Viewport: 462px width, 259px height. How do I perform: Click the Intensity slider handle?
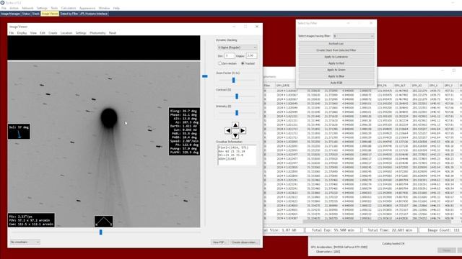237,113
